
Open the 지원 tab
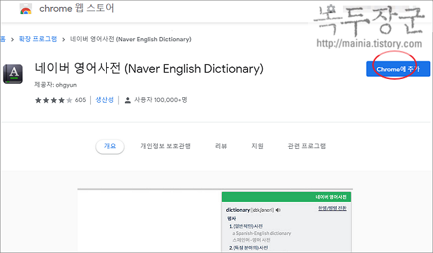pos(258,146)
